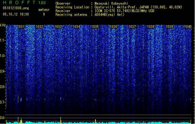Click the 1033 time marker
The width and height of the screenshot is (195, 124).
point(58,27)
